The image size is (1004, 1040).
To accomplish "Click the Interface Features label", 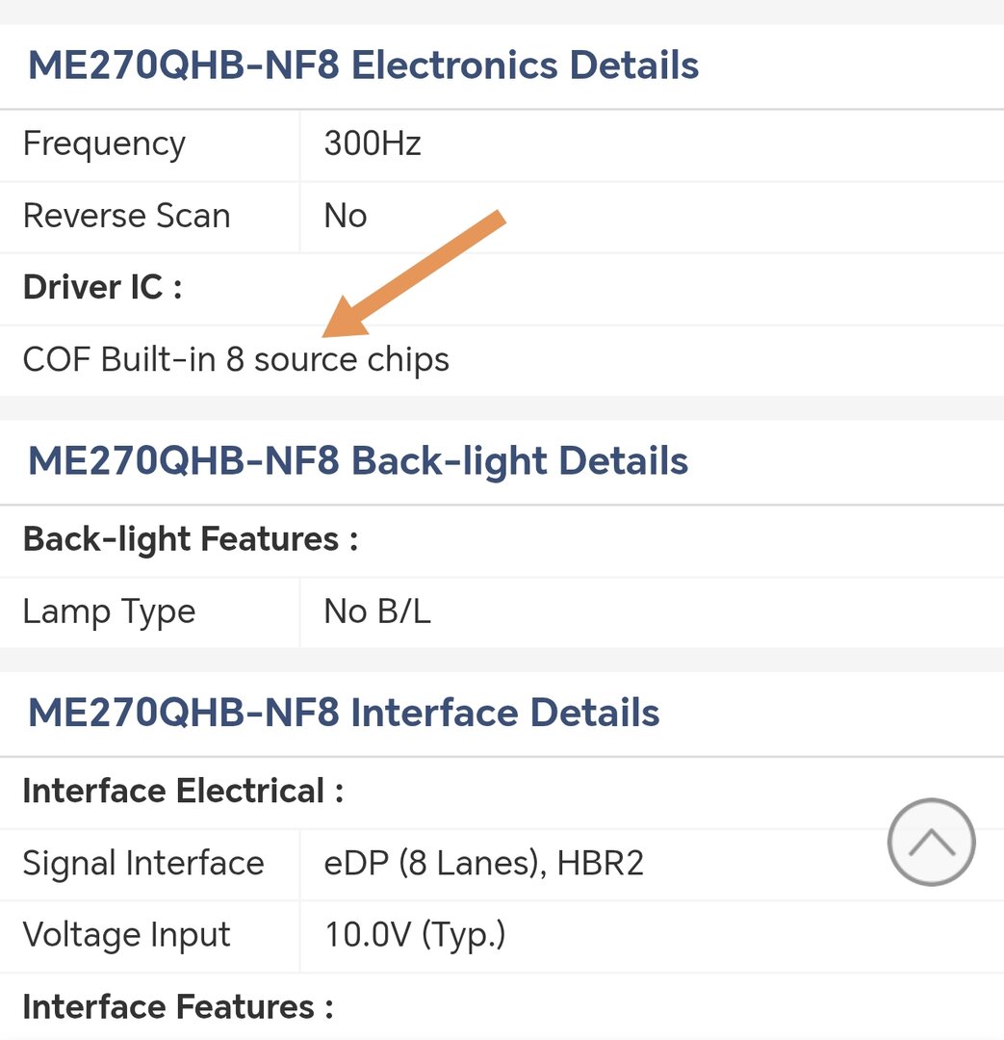I will [x=177, y=1007].
